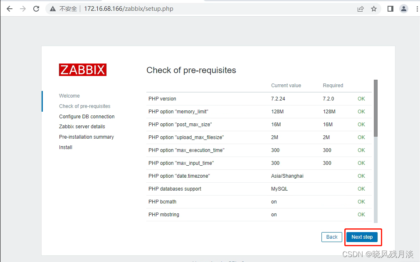Screen dimensions: 420x262
Task: Reload the page with refresh icon
Action: tap(36, 9)
